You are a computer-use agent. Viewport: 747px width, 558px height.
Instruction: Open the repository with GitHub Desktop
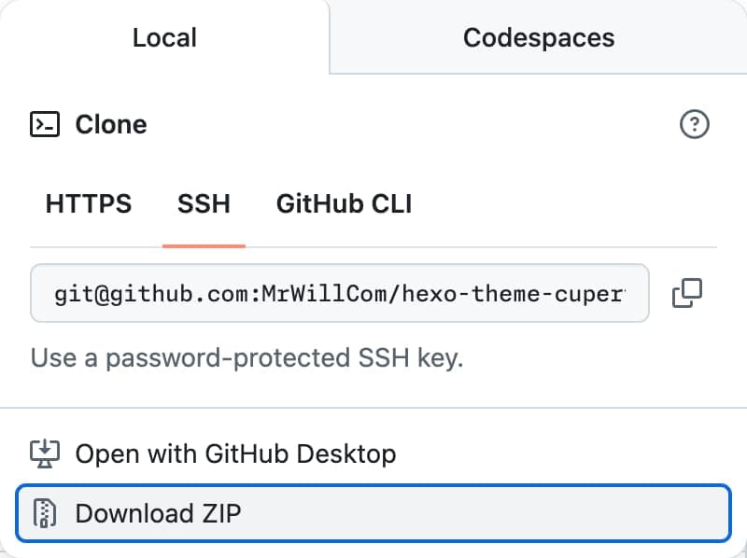[x=233, y=453]
